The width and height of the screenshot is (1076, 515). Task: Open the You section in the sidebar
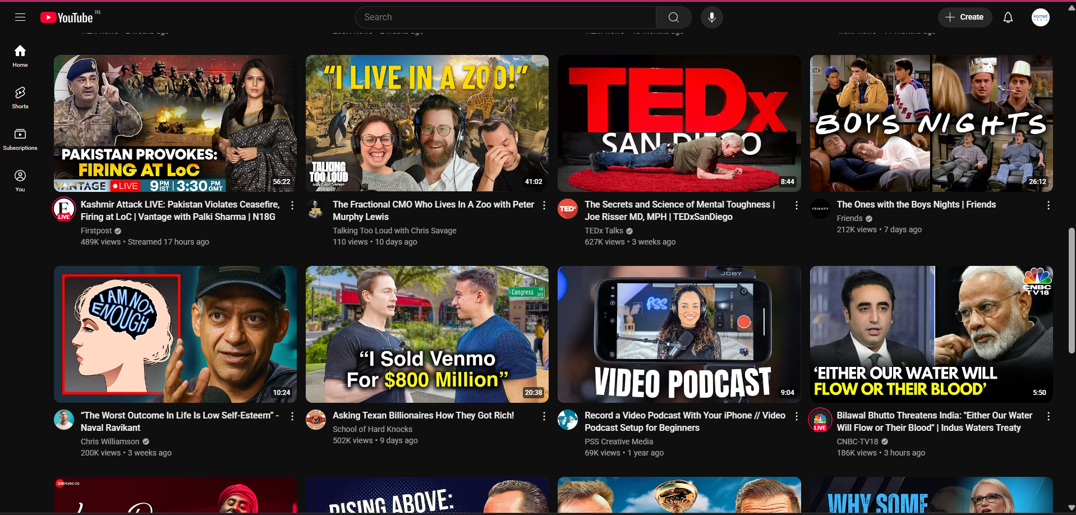[20, 181]
